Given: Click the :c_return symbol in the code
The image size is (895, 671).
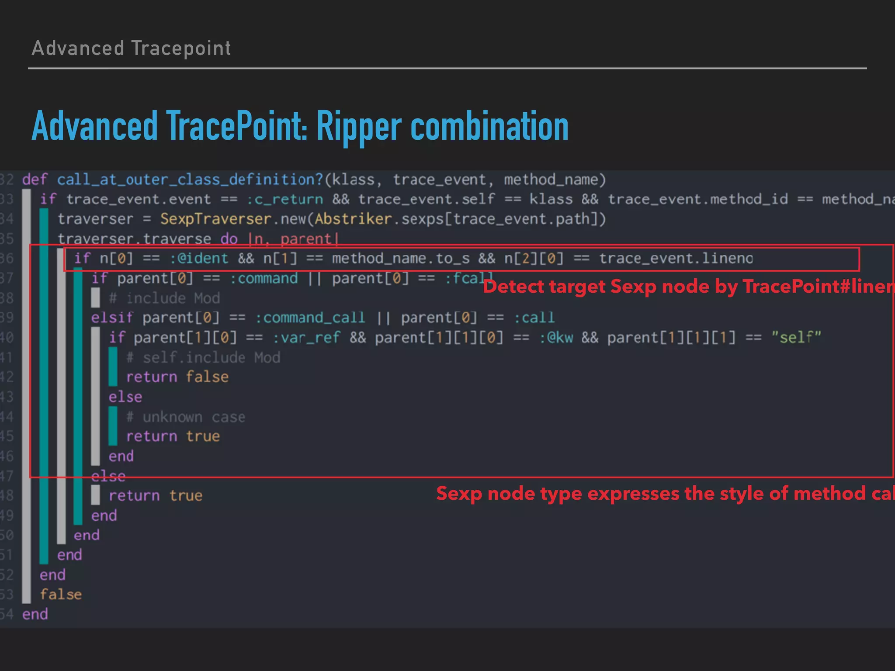Looking at the screenshot, I should 284,199.
